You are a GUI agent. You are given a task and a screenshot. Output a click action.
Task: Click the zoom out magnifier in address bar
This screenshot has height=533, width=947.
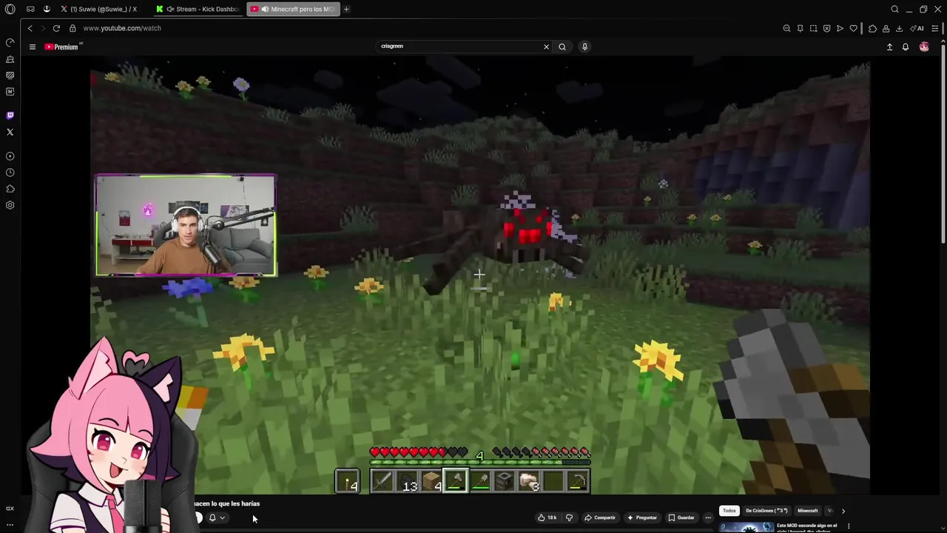pos(786,28)
